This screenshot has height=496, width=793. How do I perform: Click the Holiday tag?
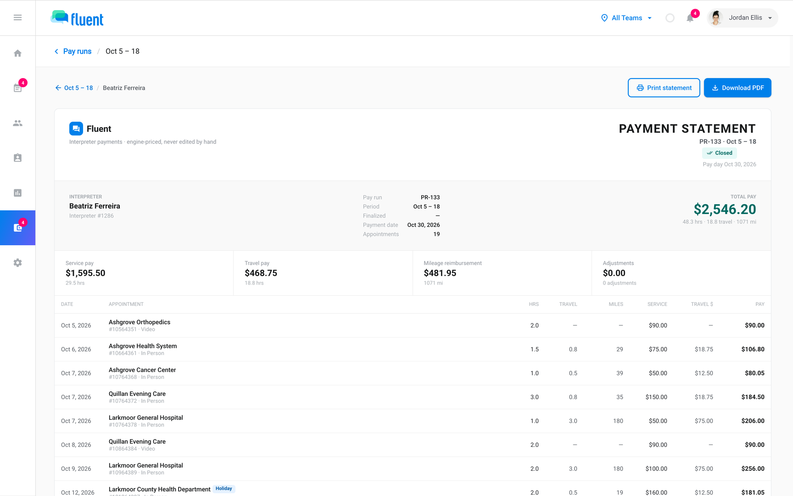(x=224, y=489)
